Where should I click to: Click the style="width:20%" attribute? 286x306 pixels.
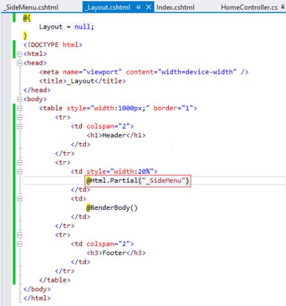click(x=120, y=171)
